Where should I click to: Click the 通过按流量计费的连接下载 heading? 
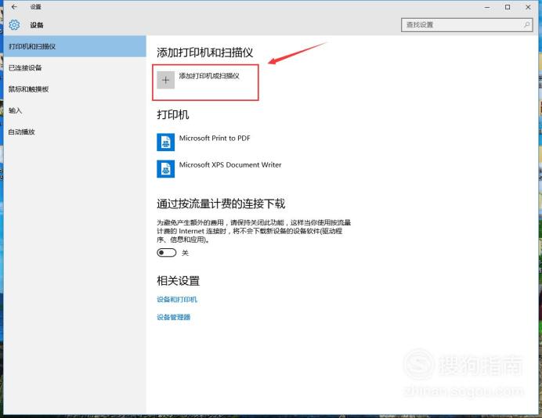221,204
